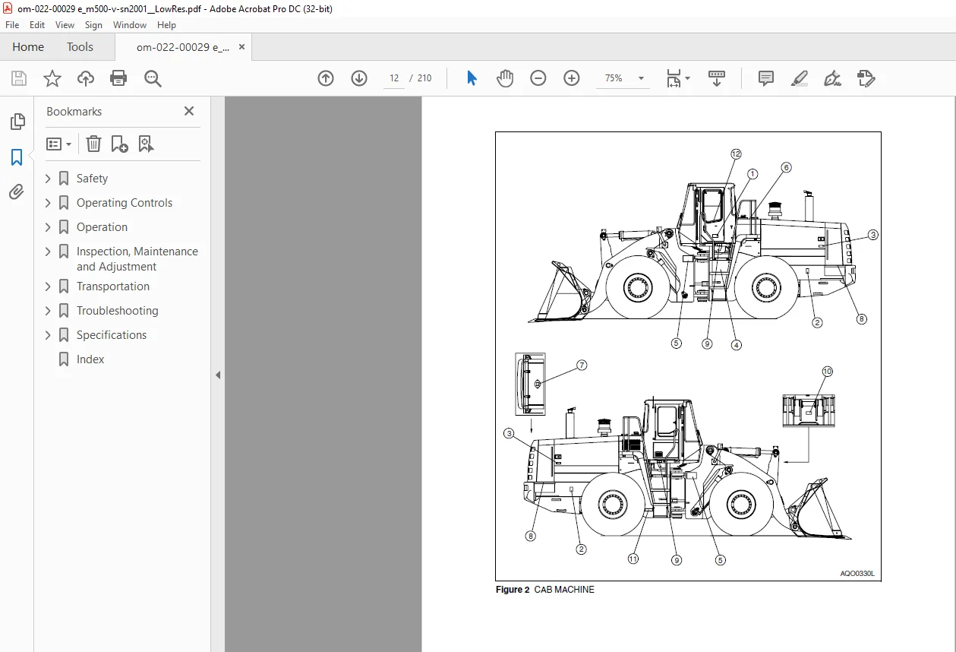Go to the Operating Controls bookmark

125,203
